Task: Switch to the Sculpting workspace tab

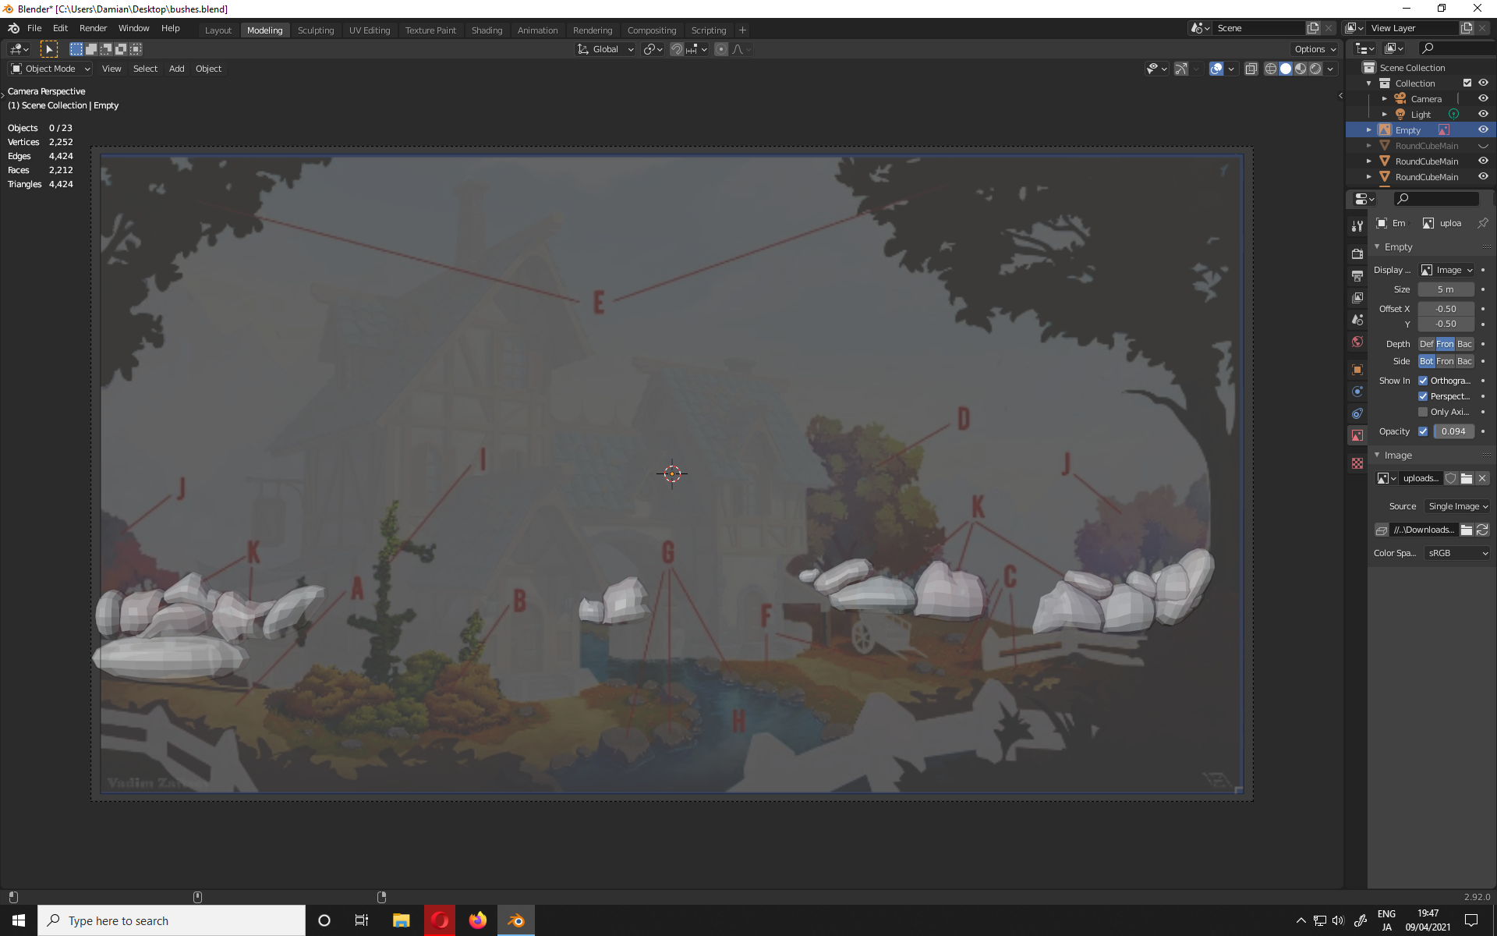Action: tap(315, 30)
